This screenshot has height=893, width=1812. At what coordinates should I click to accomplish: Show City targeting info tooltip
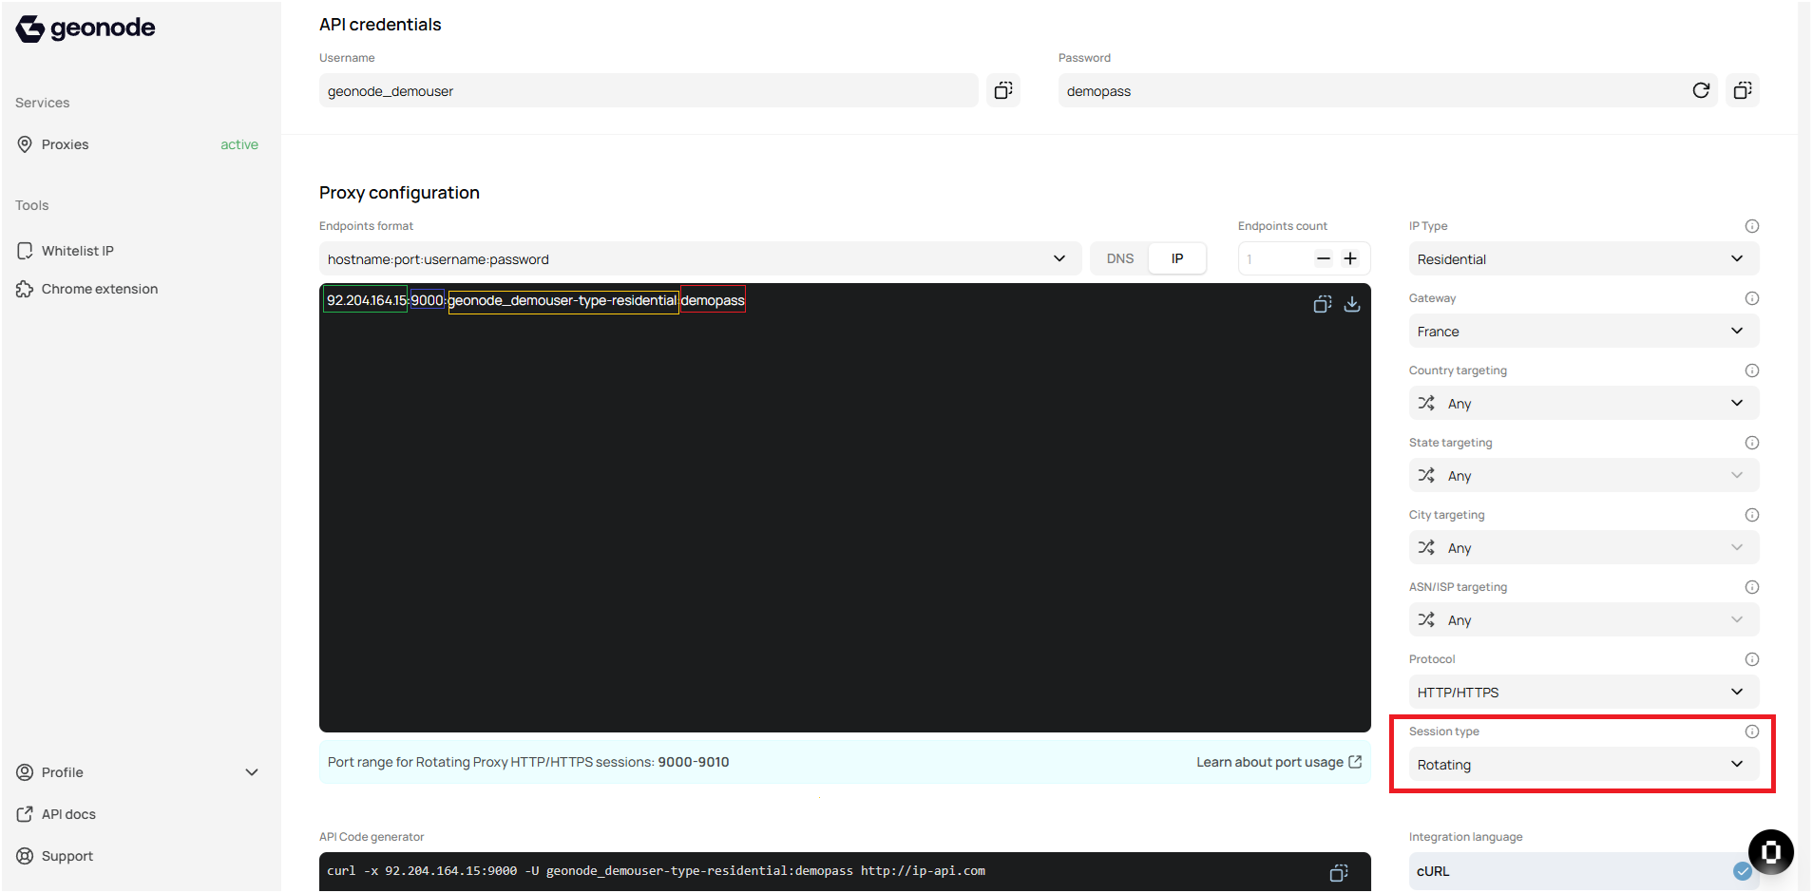pos(1752,515)
